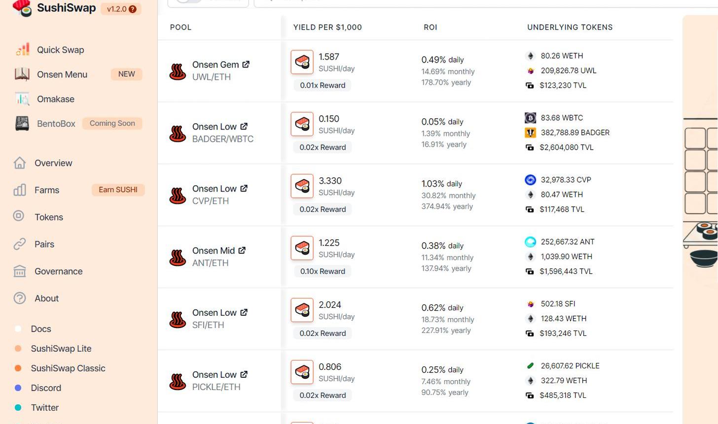Open external link icon for Onsen Gem UWL/ETH

pyautogui.click(x=246, y=65)
